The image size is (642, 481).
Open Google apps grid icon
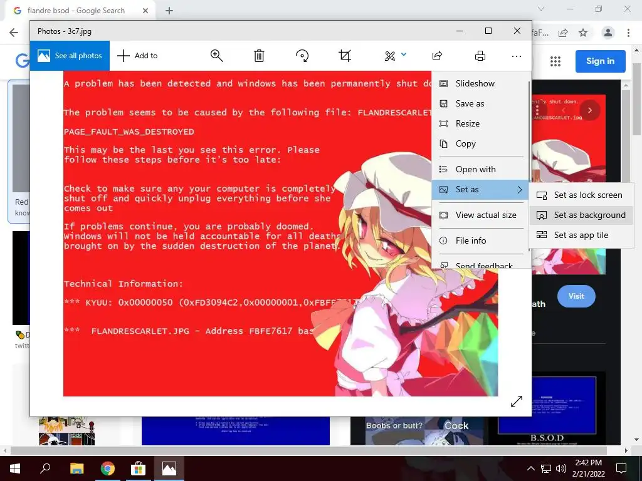click(x=555, y=61)
